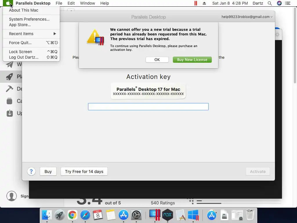Screen dimensions: 297x223
Task: Open Notes app in the Dock
Action: [x=111, y=215]
